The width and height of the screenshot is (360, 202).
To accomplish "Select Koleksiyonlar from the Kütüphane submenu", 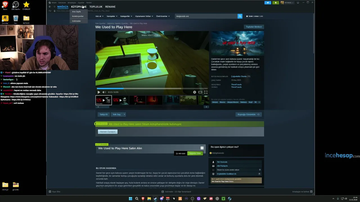I will click(x=78, y=16).
